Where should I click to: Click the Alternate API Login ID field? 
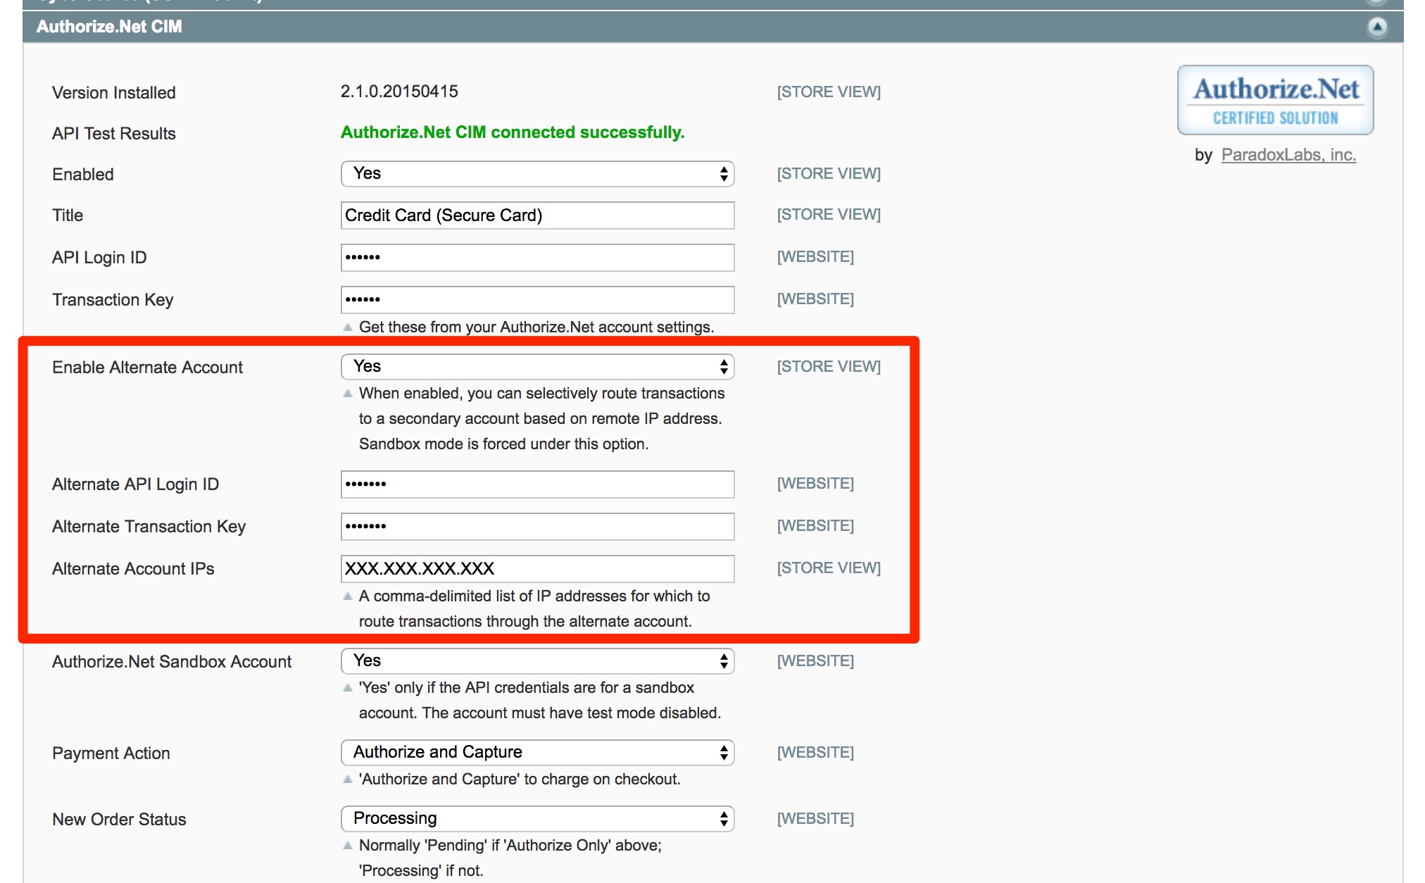click(537, 484)
